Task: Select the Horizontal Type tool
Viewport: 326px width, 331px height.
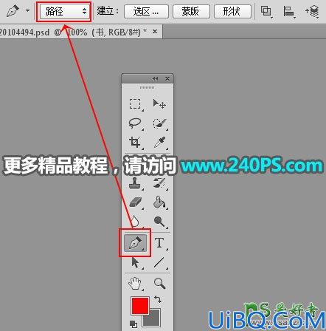Action: 159,243
